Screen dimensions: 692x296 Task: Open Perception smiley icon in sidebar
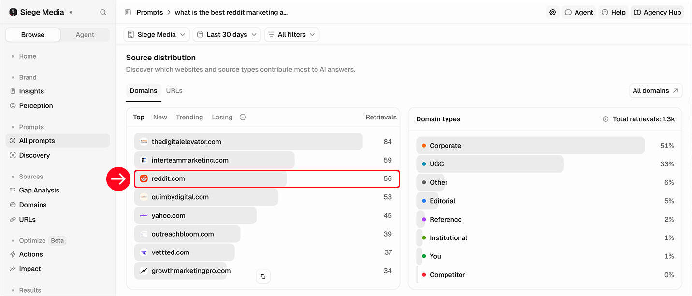(x=13, y=105)
